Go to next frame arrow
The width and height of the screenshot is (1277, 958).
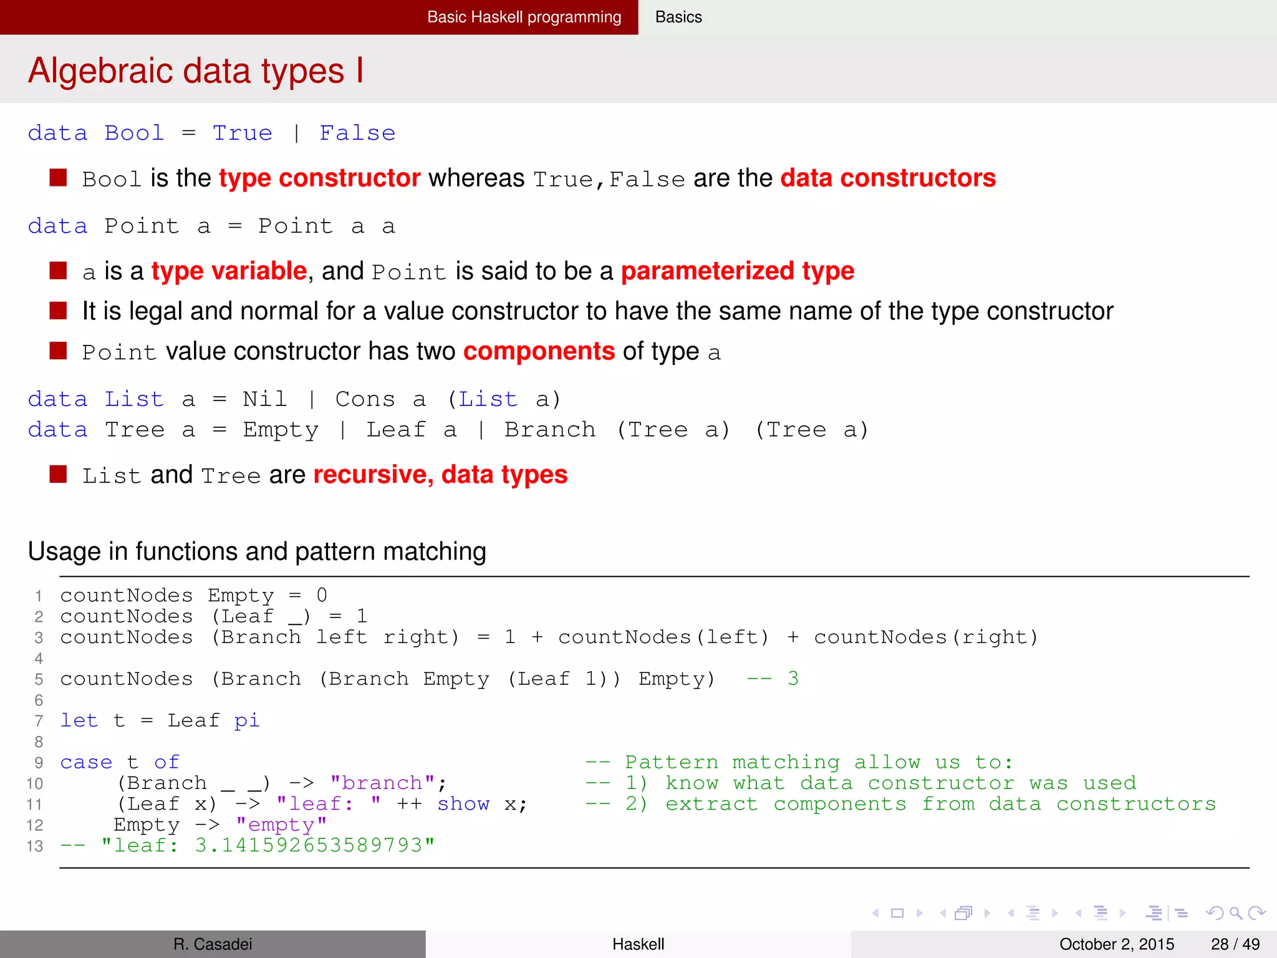(x=988, y=913)
